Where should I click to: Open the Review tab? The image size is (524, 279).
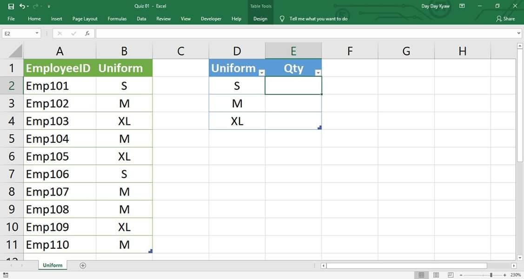163,19
